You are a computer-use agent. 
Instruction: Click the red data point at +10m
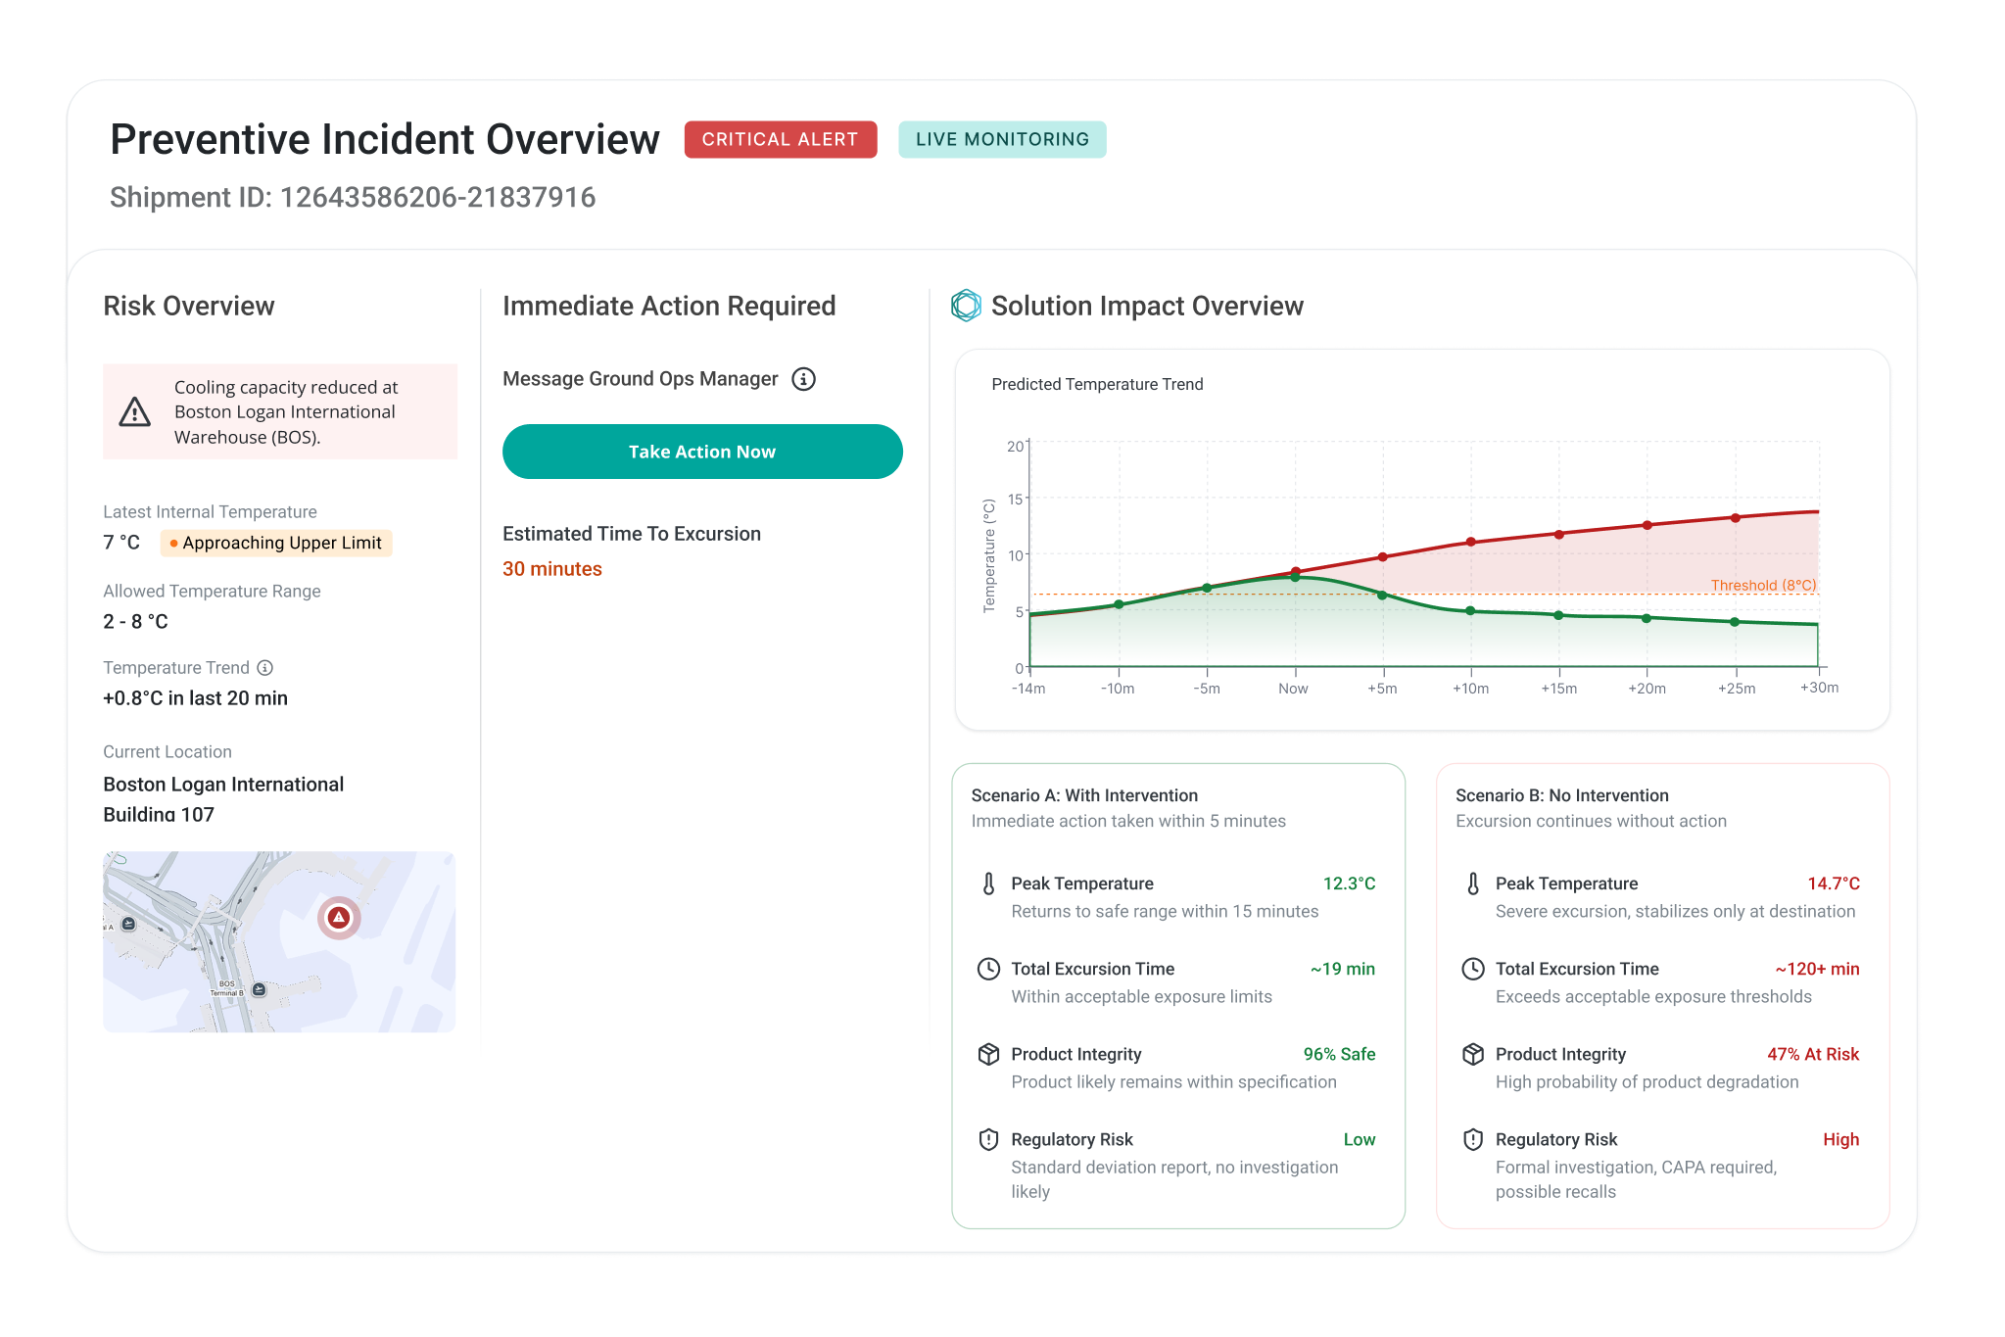(x=1470, y=542)
